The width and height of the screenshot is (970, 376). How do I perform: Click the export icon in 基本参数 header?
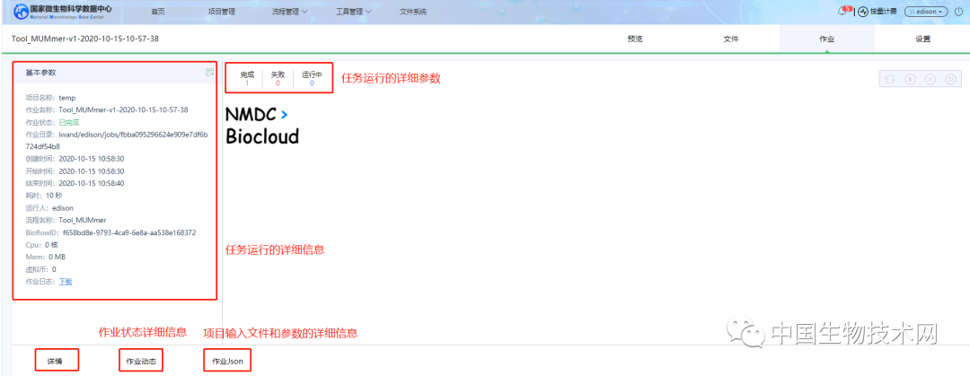[209, 73]
